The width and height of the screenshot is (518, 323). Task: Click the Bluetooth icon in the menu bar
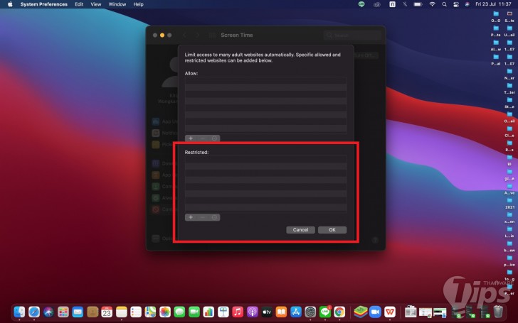[405, 4]
